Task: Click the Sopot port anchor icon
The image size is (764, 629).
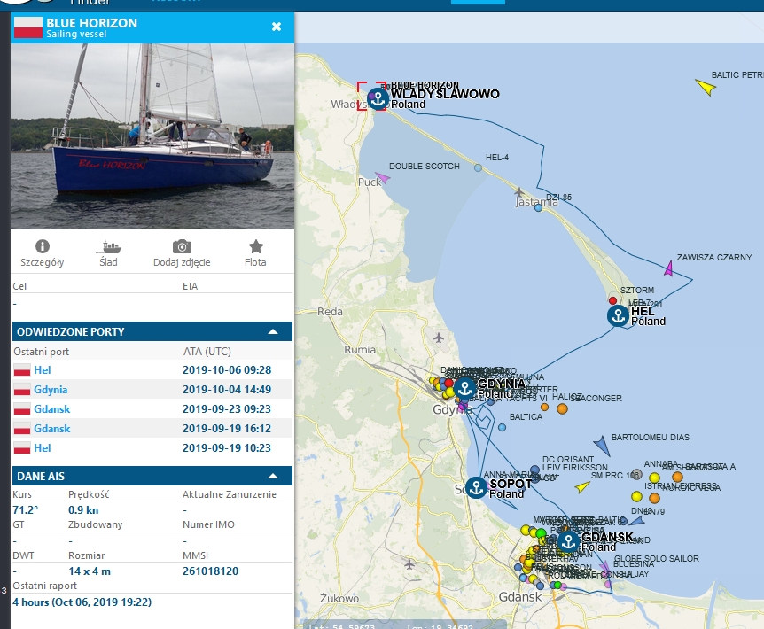Action: (476, 487)
